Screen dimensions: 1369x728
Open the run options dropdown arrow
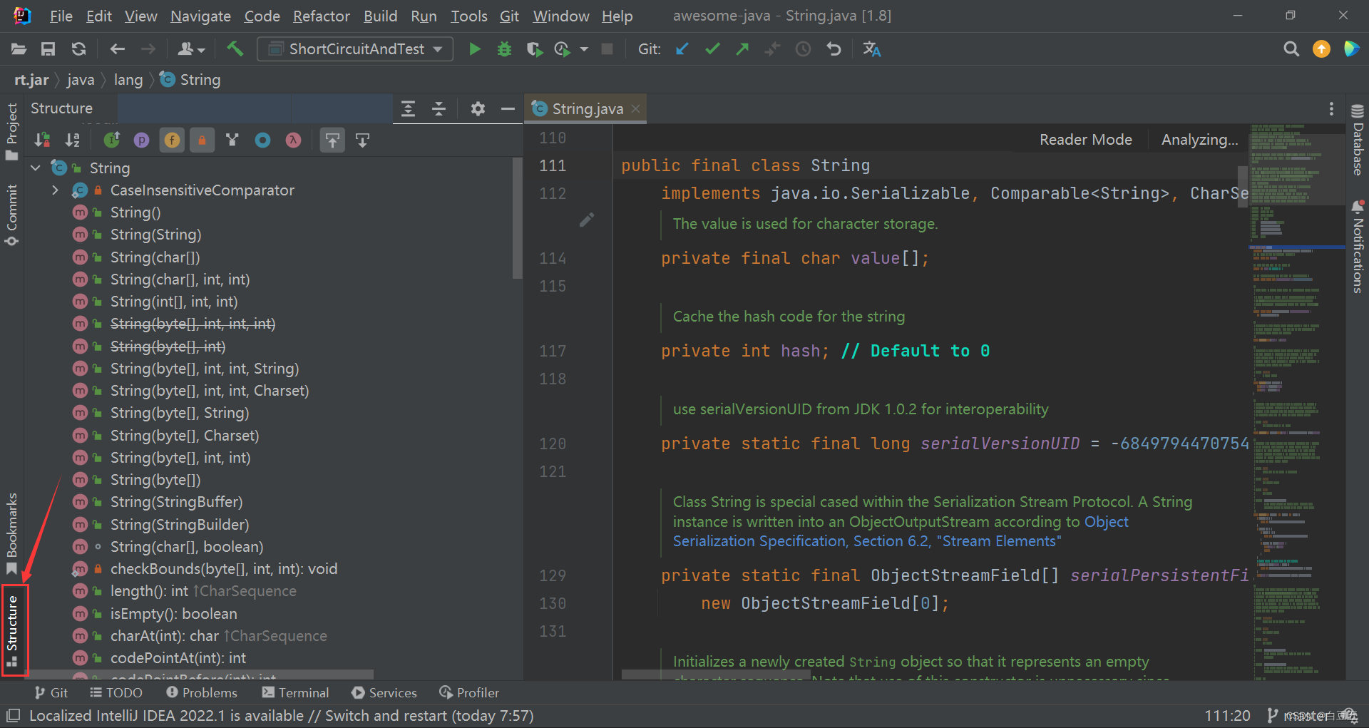[x=584, y=49]
